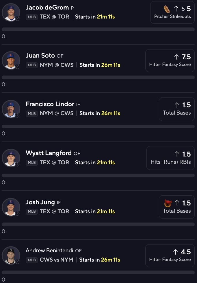Click the Juan Soto player name
Viewport: 197px width, 283px height.
[x=40, y=55]
